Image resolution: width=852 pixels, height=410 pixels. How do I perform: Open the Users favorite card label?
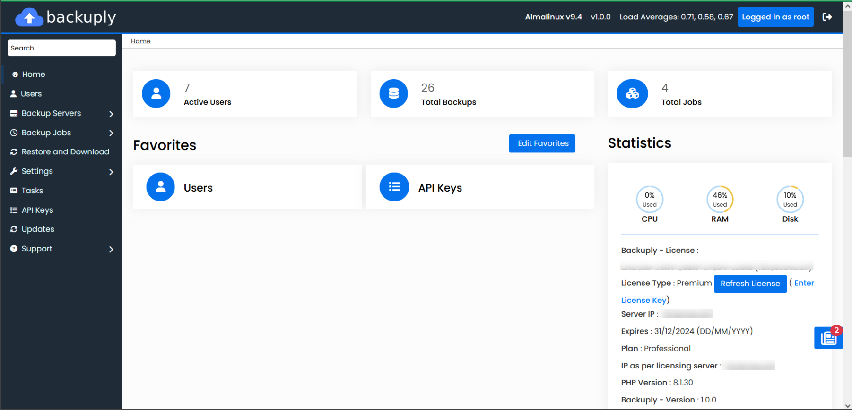(198, 188)
